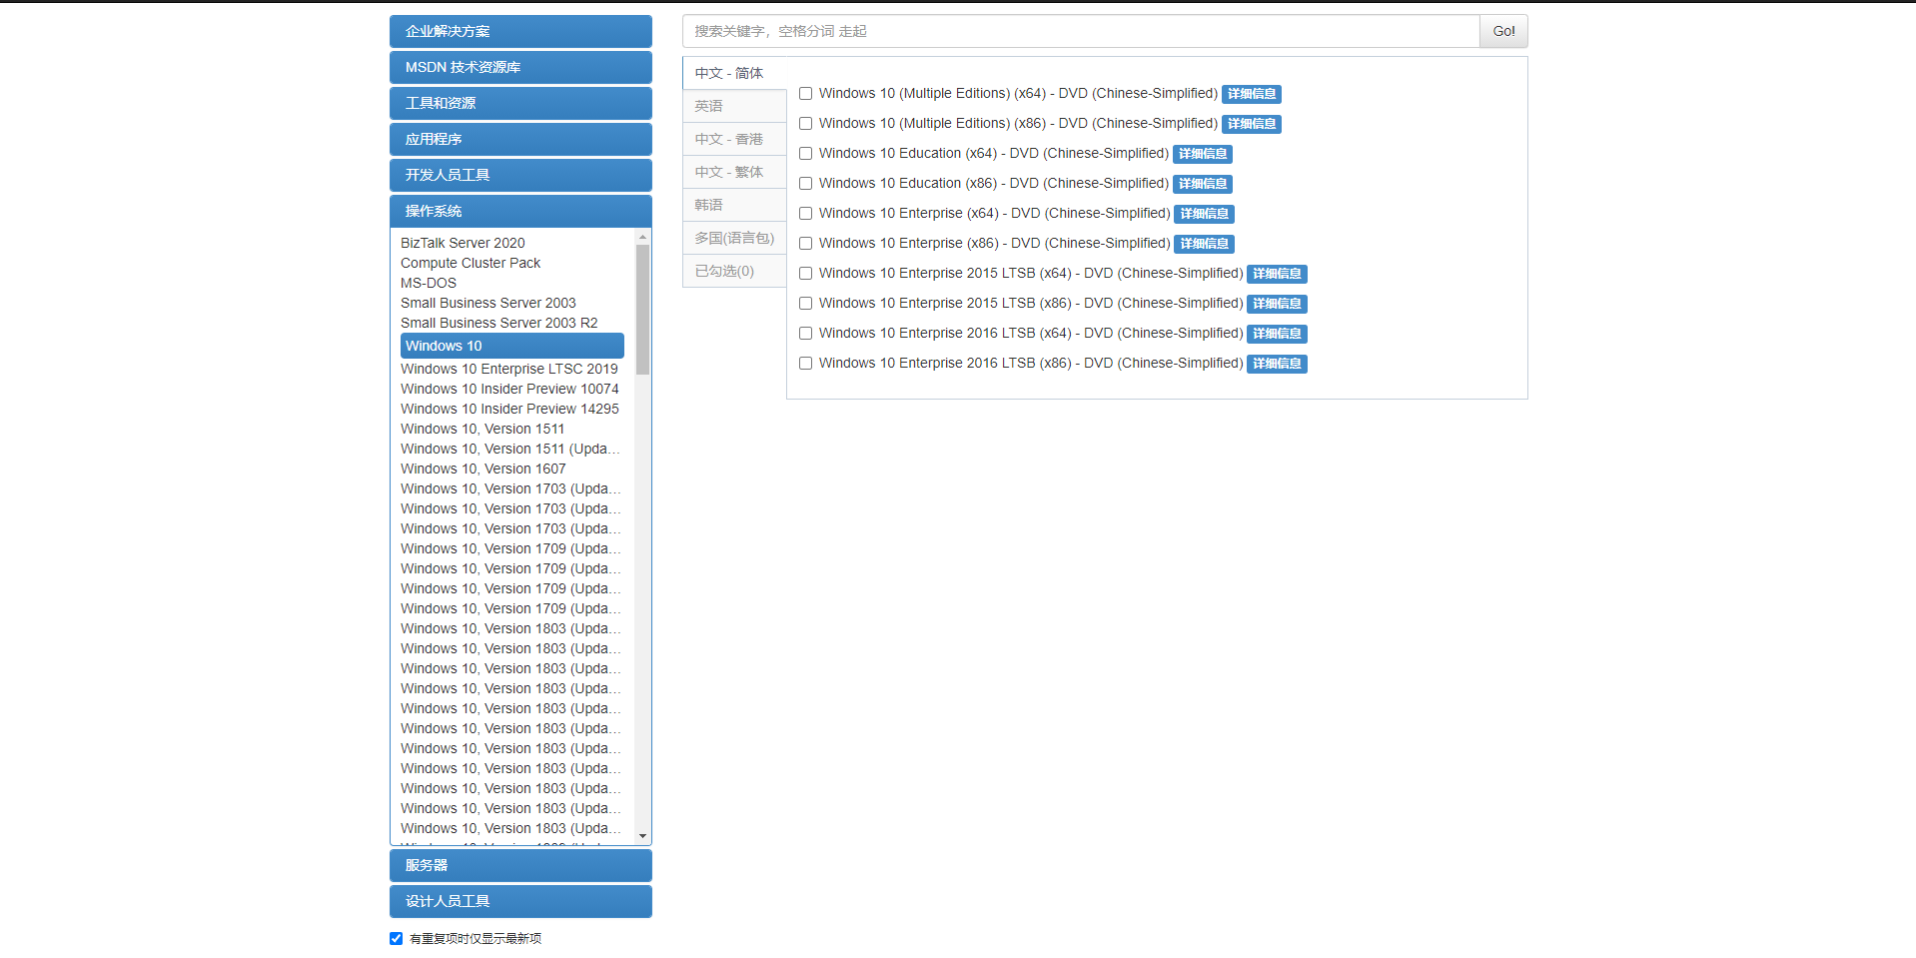Click OS list scrollbar thumb
The width and height of the screenshot is (1916, 958).
pyautogui.click(x=642, y=309)
